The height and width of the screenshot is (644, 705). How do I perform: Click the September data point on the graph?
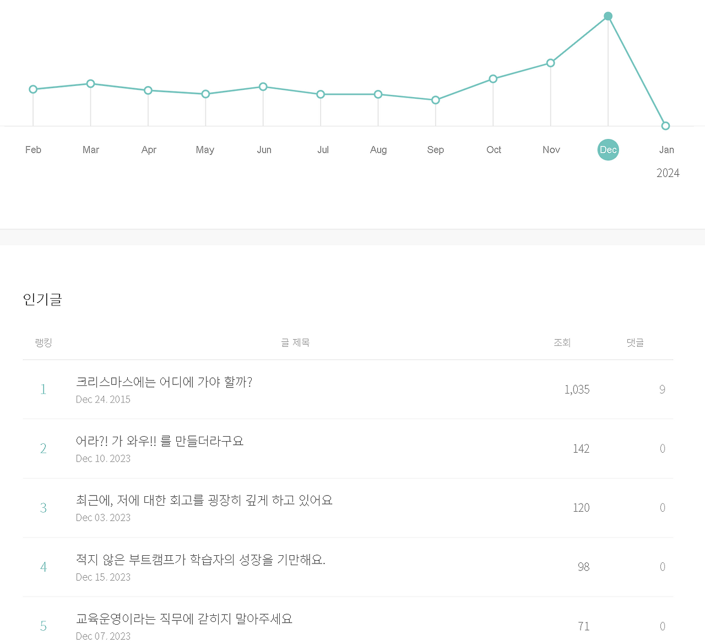tap(436, 100)
